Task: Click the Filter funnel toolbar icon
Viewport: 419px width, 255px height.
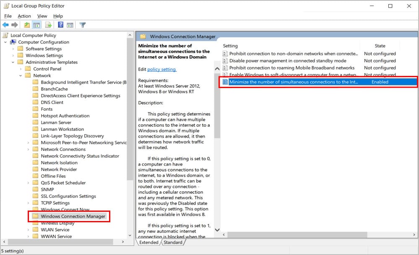Action: point(83,25)
